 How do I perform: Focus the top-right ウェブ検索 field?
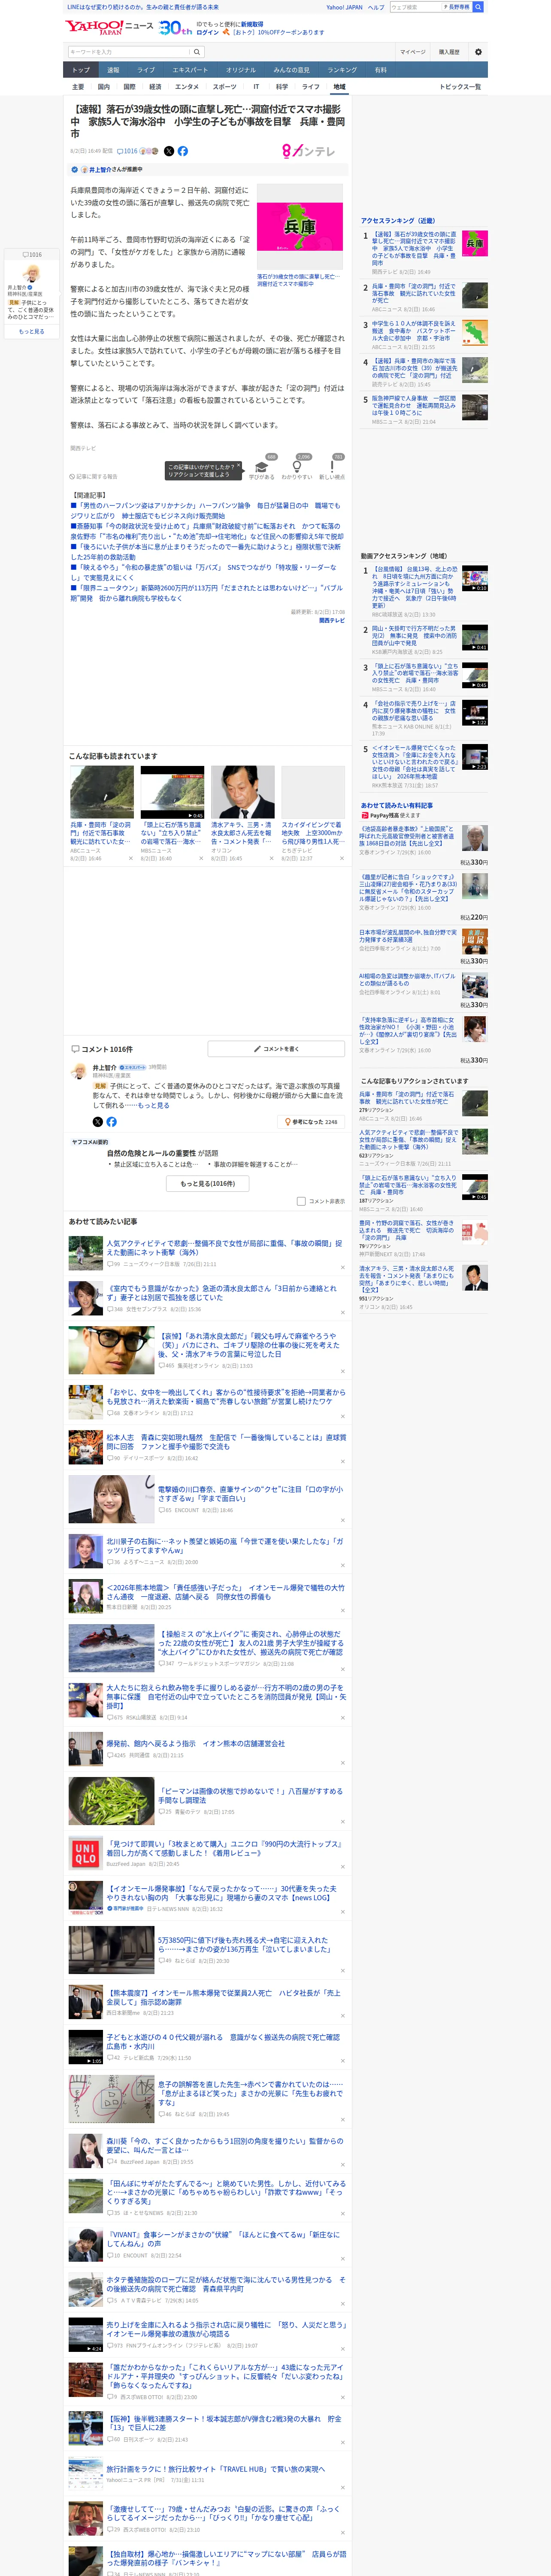point(416,7)
